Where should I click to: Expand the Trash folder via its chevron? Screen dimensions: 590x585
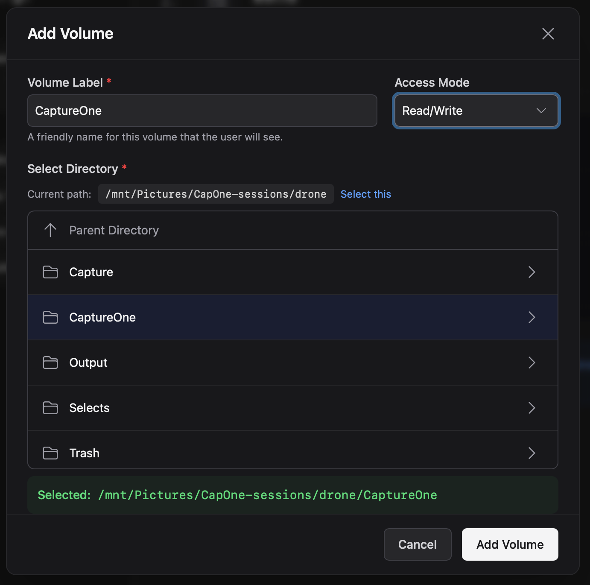pos(532,453)
